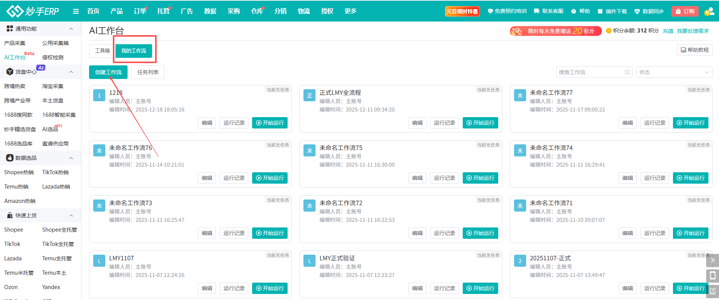The height and width of the screenshot is (300, 719).
Task: Open the user avatar in the header
Action: 709,11
